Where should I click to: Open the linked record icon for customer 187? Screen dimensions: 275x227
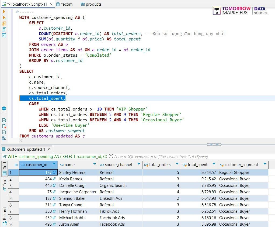[x=54, y=198]
